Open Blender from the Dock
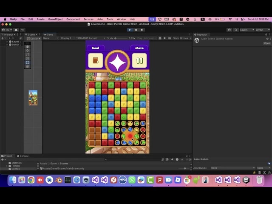272x204 pixels. point(59,180)
